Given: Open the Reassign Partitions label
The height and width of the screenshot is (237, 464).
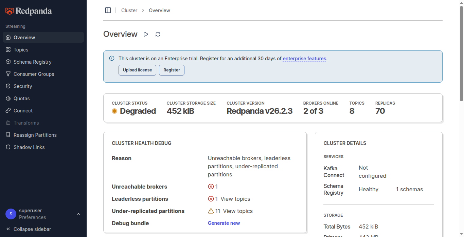Looking at the screenshot, I should coord(35,135).
